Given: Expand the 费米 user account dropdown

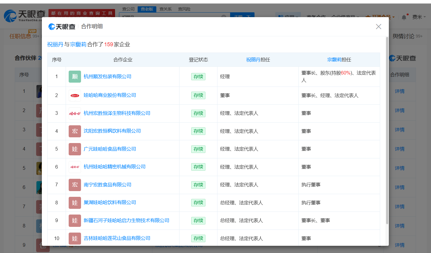Looking at the screenshot, I should tap(419, 17).
